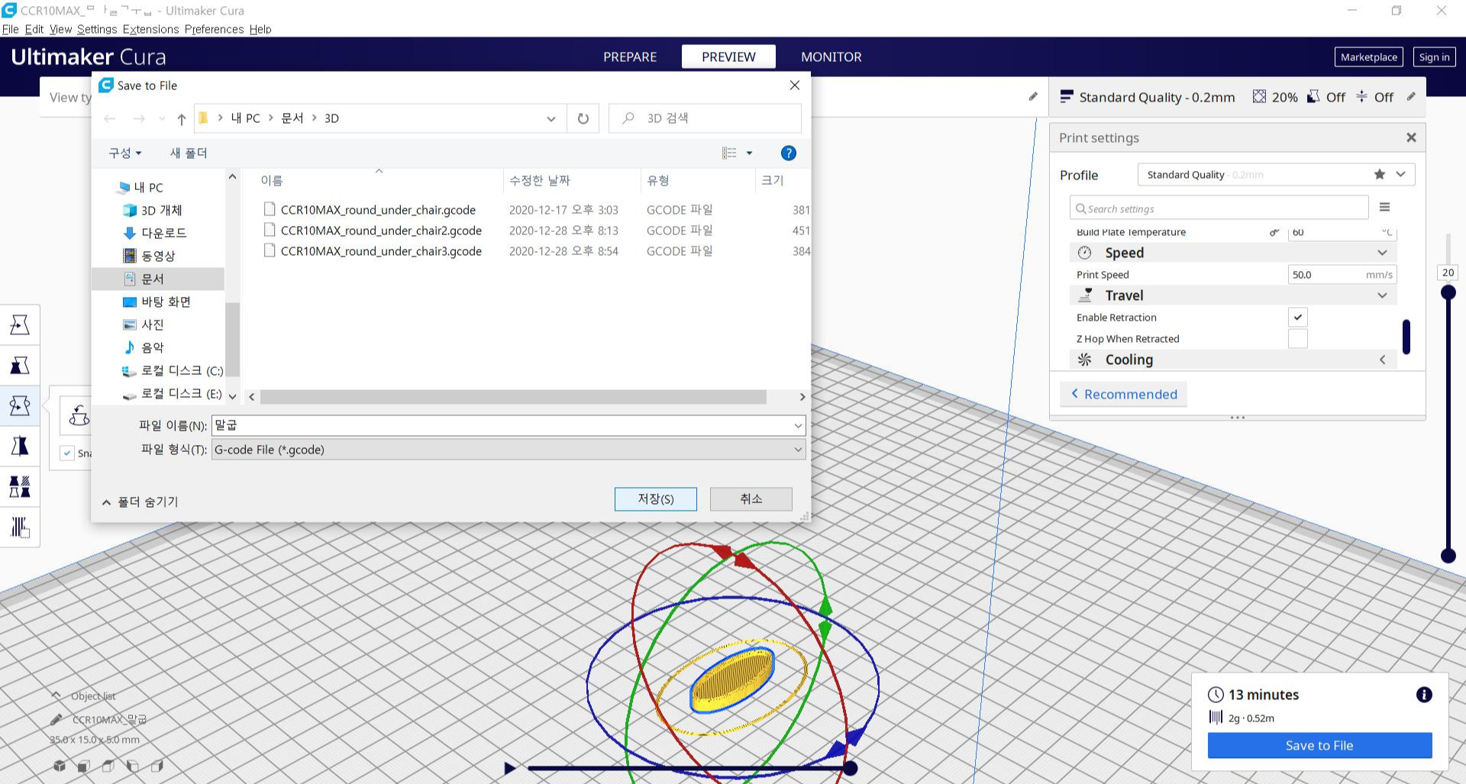Toggle the Snap checkbox in rotate panel
Viewport: 1466px width, 784px height.
click(67, 453)
